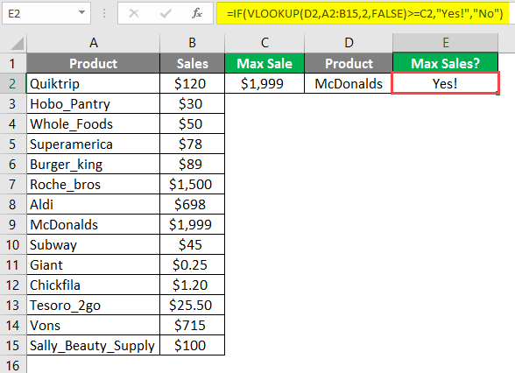Select column B header
The image size is (515, 373).
point(192,43)
